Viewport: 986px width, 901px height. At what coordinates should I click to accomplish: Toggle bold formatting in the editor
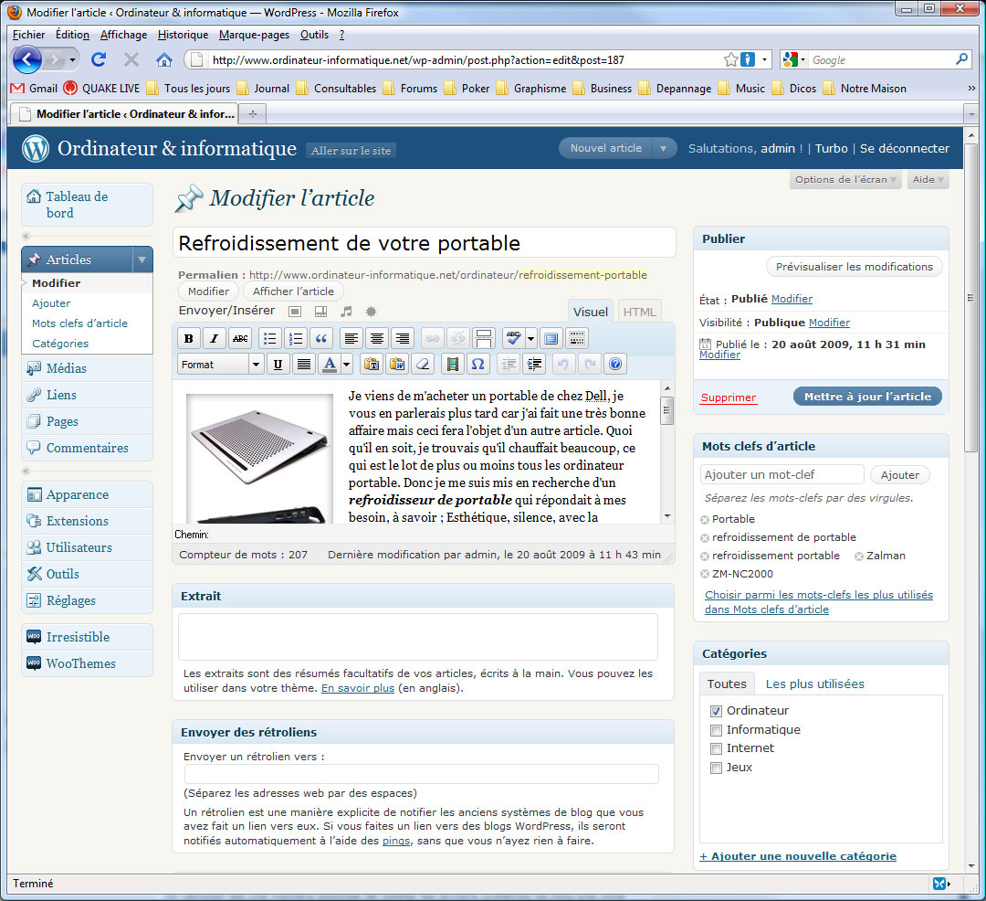pos(189,338)
